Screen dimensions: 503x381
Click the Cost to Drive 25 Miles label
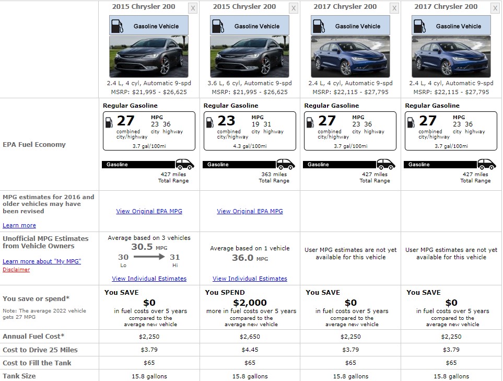[x=40, y=350]
